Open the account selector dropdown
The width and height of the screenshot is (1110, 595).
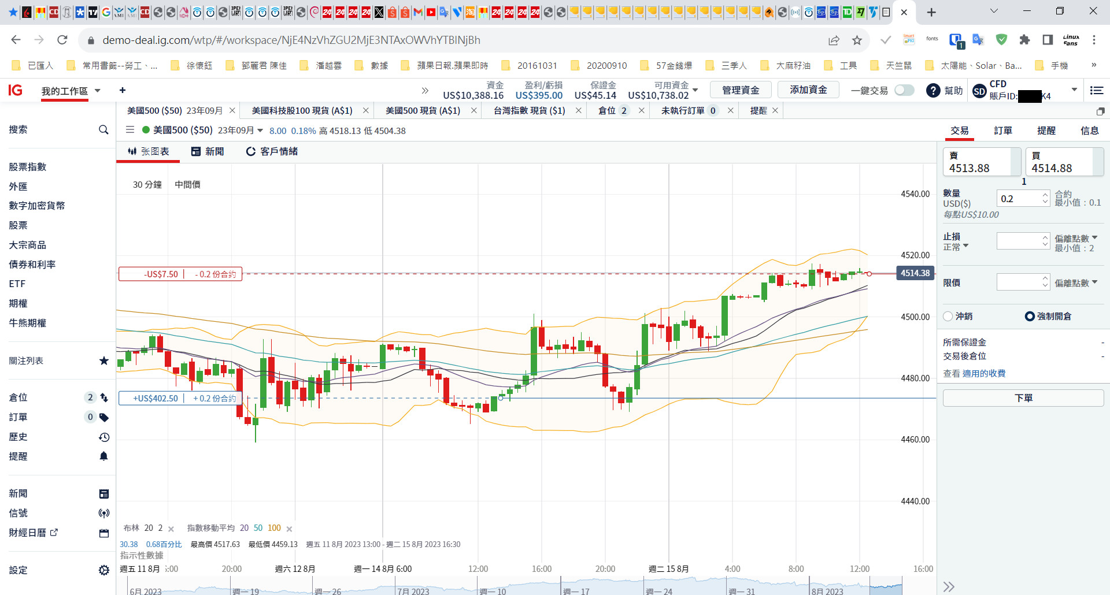pyautogui.click(x=1074, y=90)
